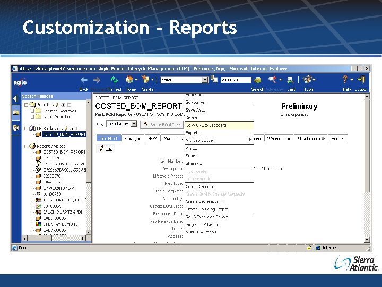Collapse the left navigation pane arrow
The image size is (382, 287).
[15, 99]
